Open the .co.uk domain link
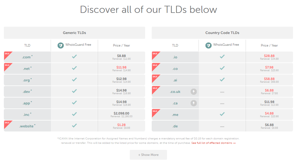Screen dimensions: 296x163 point(175,91)
